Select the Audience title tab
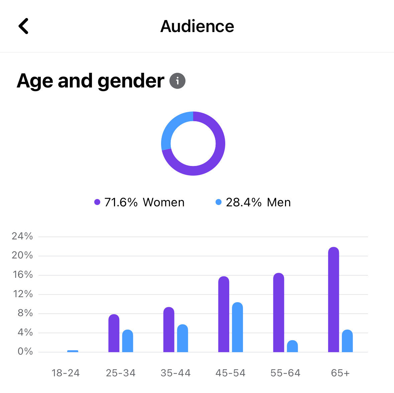 tap(197, 26)
